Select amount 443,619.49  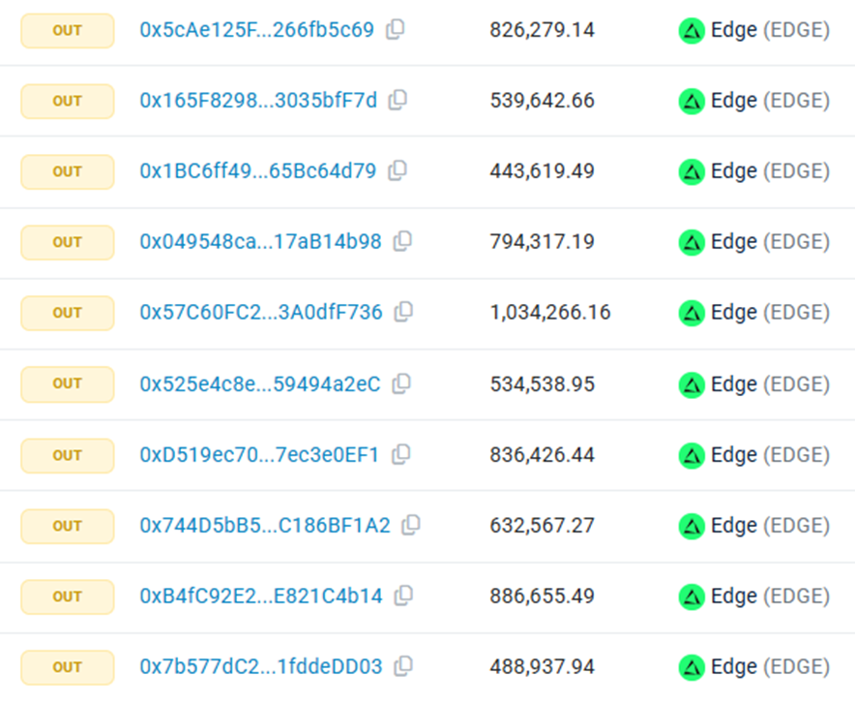tap(542, 171)
